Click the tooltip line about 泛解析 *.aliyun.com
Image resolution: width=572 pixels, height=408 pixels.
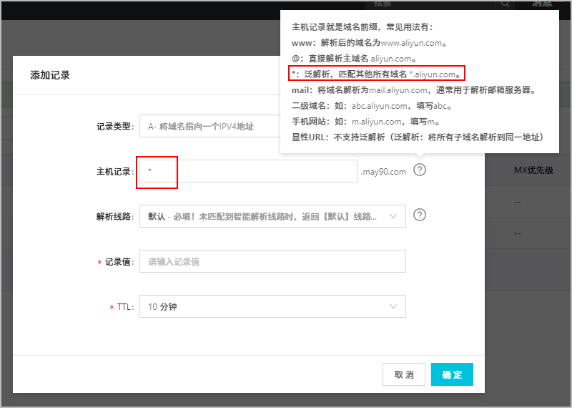tap(377, 74)
